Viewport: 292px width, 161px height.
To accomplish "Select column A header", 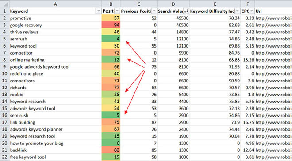I will 55,4.
